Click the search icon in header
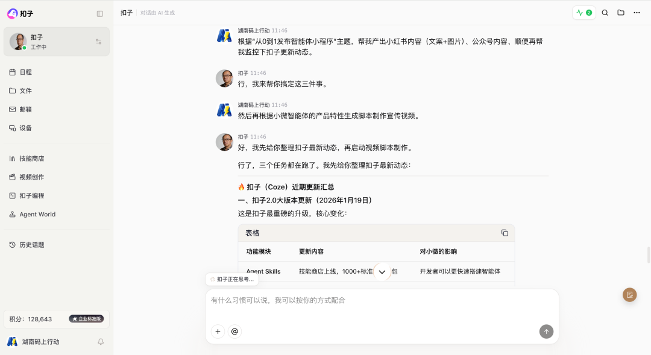This screenshot has height=355, width=651. pyautogui.click(x=605, y=13)
